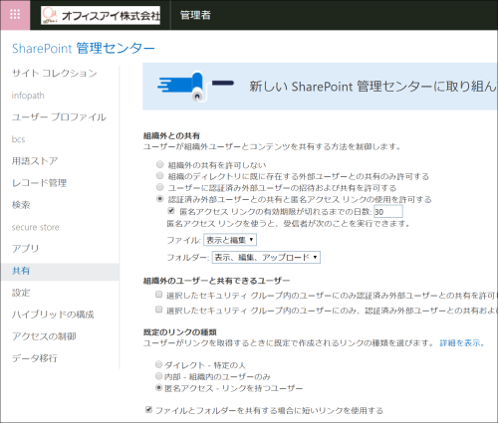Click the paint roller banner illustration
This screenshot has width=498, height=423.
click(x=195, y=86)
